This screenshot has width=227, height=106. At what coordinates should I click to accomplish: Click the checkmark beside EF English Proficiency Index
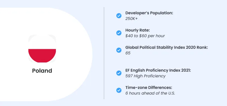(x=119, y=73)
